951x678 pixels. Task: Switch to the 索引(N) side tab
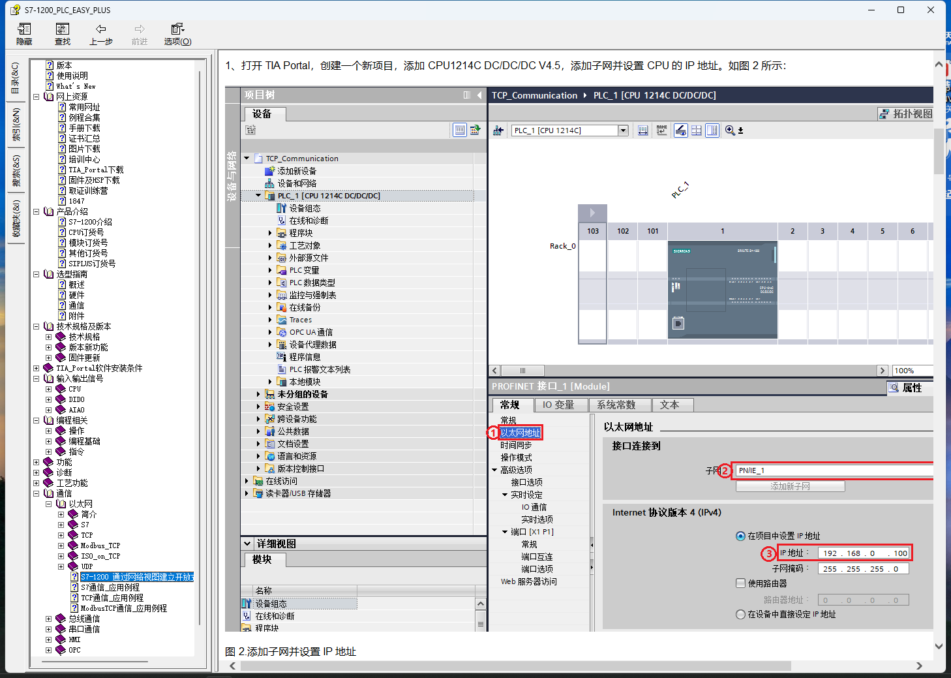click(16, 125)
